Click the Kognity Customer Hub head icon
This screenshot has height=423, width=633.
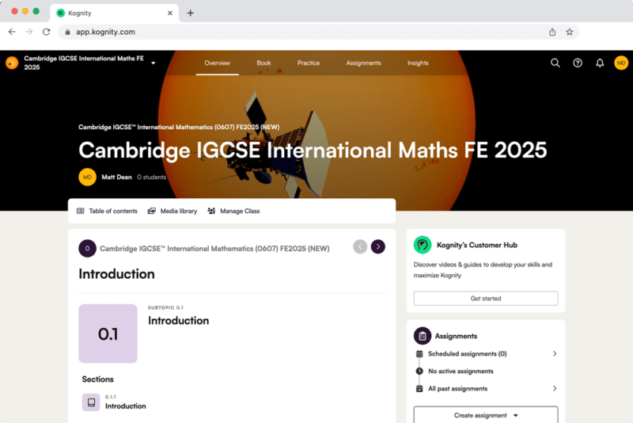pos(423,245)
